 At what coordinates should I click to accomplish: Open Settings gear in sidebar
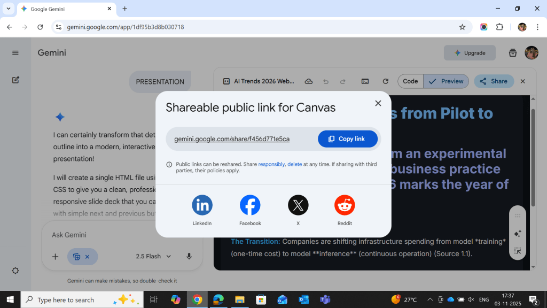pos(15,271)
